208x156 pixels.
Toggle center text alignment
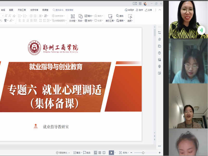tap(24, 21)
